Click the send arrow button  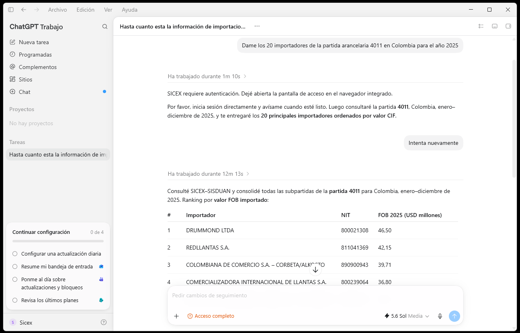pyautogui.click(x=454, y=316)
